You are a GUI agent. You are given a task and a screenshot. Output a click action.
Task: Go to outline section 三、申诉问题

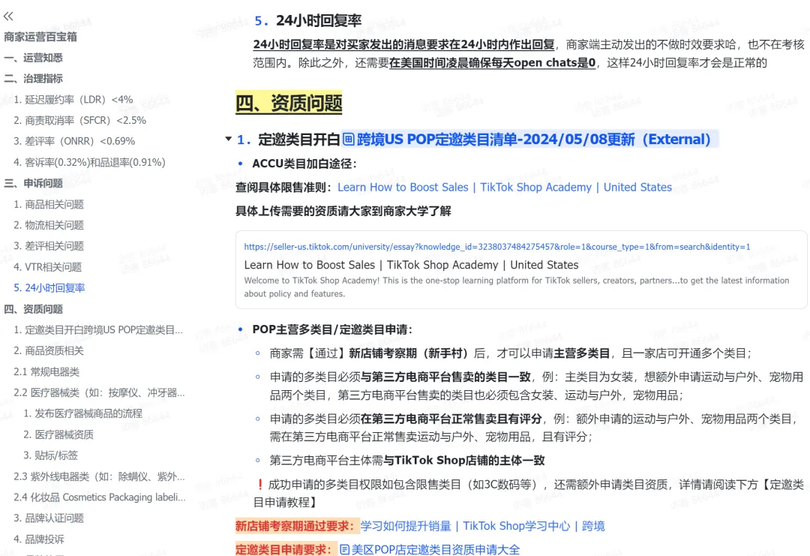pyautogui.click(x=34, y=183)
